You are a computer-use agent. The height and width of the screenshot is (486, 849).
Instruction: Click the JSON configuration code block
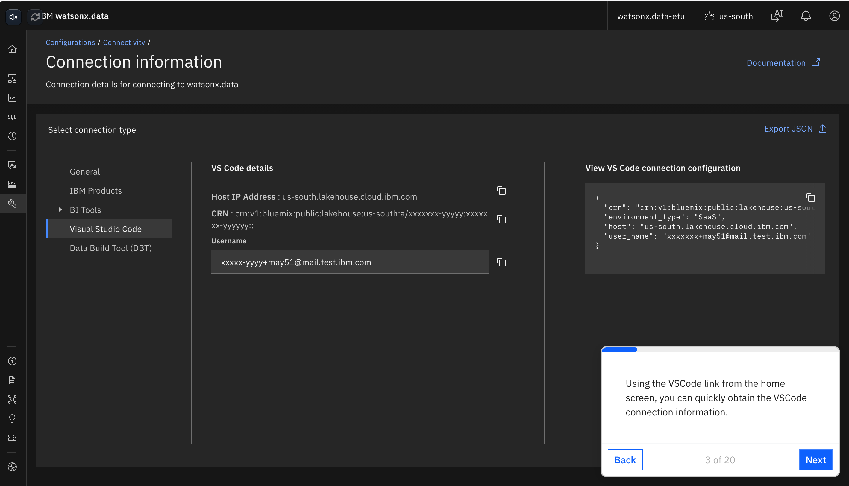[x=705, y=228]
